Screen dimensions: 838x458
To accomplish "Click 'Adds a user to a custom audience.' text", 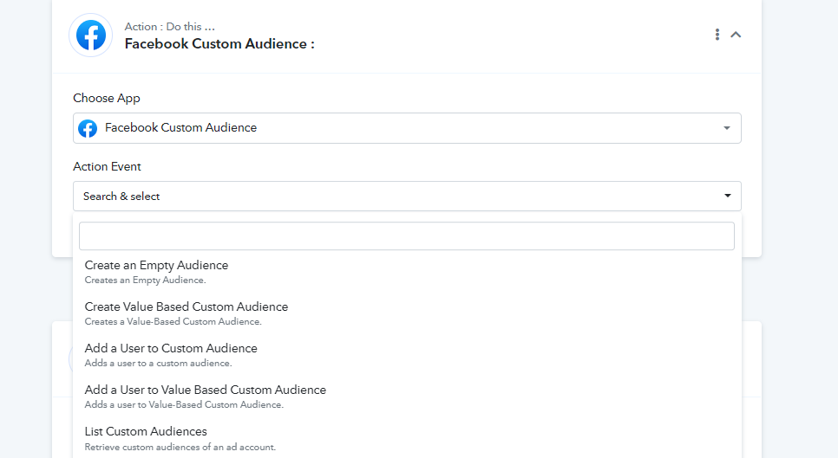I will click(x=158, y=363).
